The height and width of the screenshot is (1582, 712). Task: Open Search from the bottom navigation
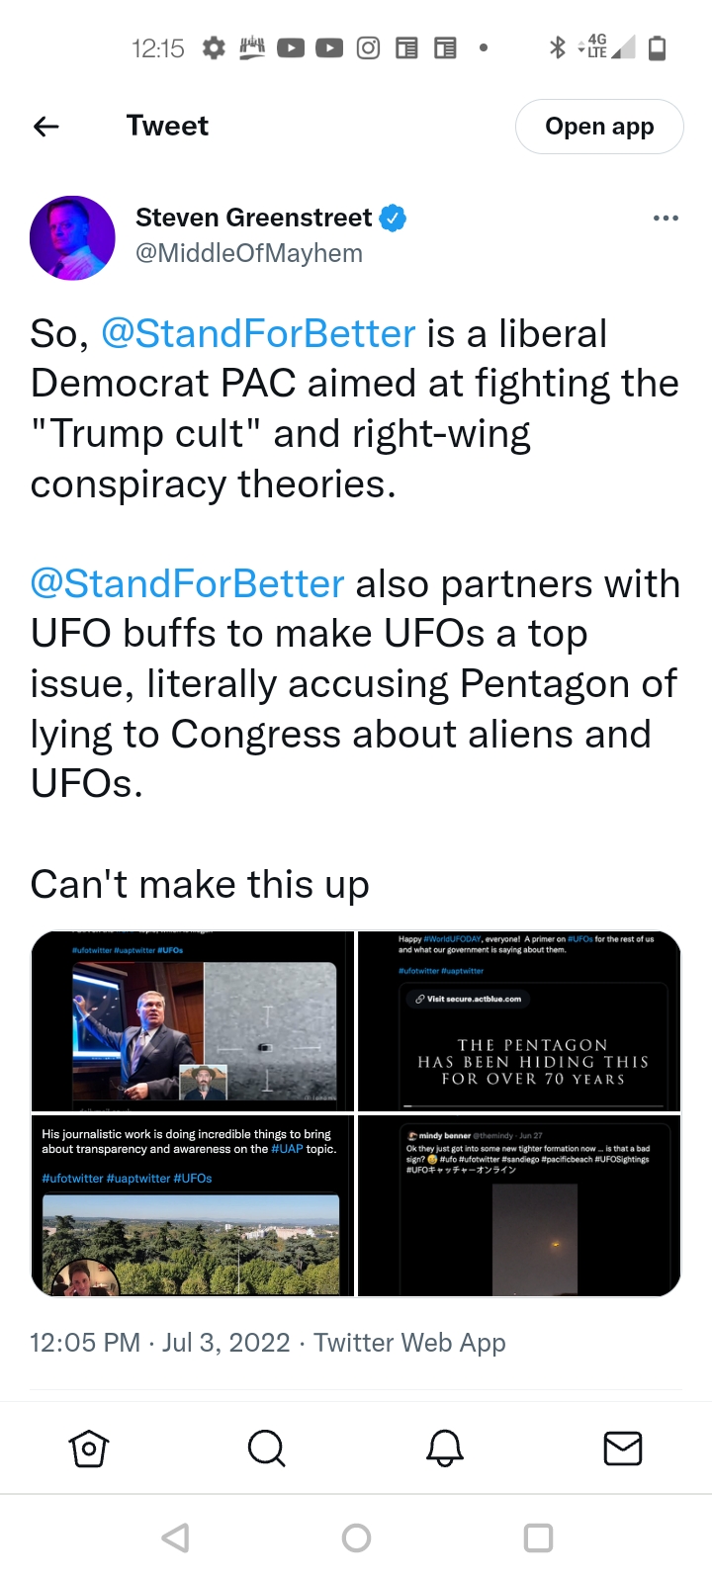[x=266, y=1449]
